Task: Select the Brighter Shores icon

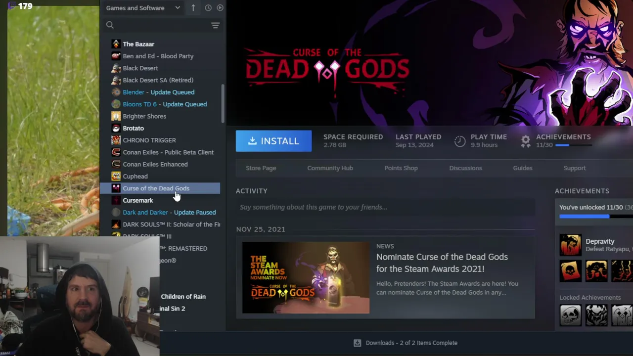Action: point(116,116)
